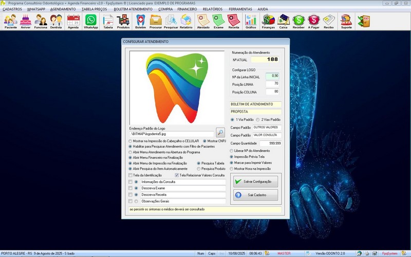Select the 2 Vias Padrão option
Viewport: 411px width, 257px height.
click(258, 119)
